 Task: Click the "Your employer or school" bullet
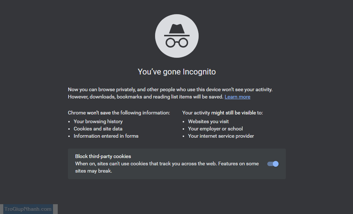215,129
